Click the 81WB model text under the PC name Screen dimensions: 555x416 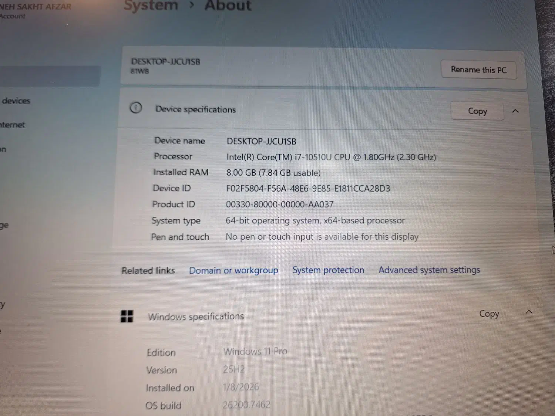coord(140,71)
